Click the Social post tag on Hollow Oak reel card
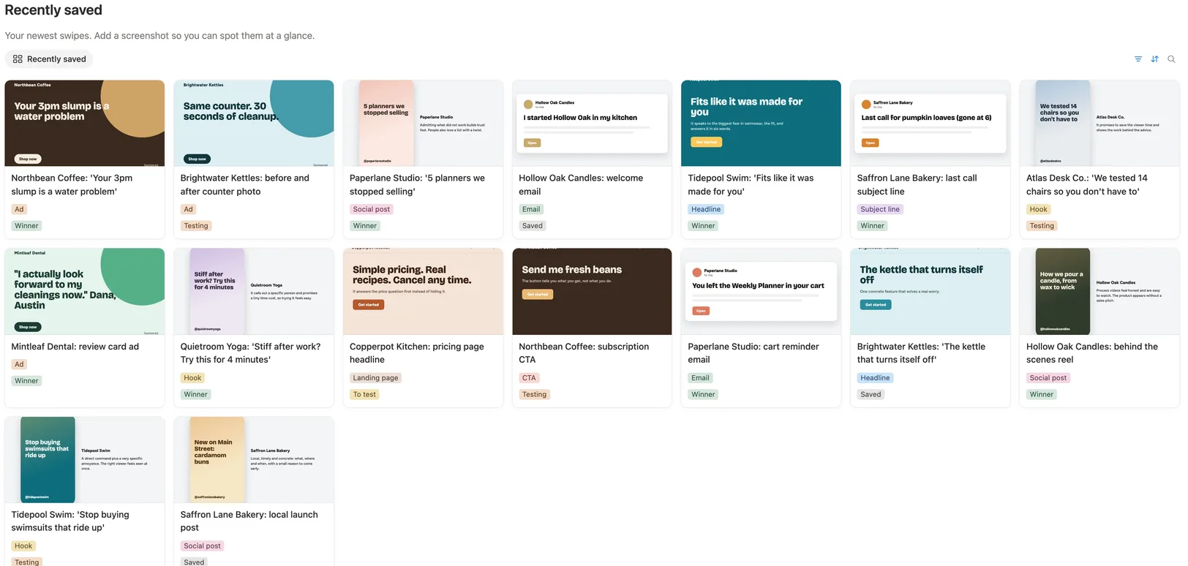The height and width of the screenshot is (566, 1188). (x=1048, y=378)
